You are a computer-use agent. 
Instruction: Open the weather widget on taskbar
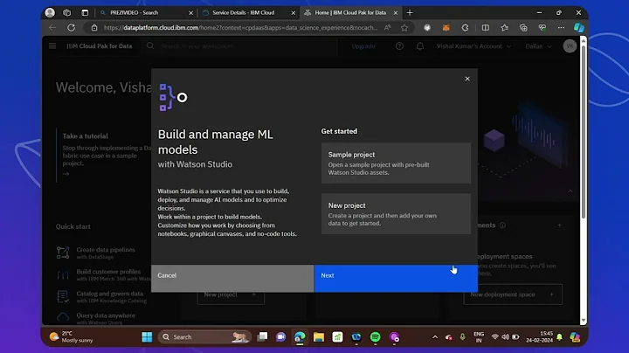click(x=71, y=337)
